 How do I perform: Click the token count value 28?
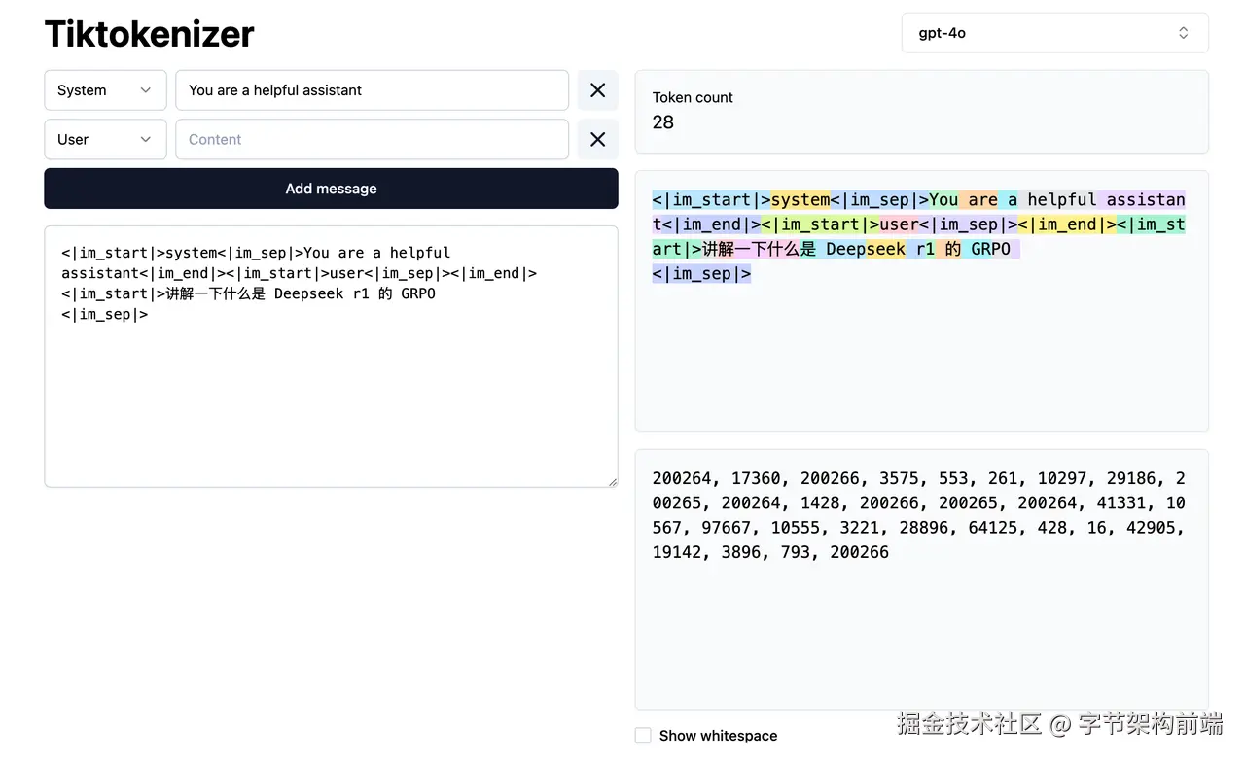[663, 122]
